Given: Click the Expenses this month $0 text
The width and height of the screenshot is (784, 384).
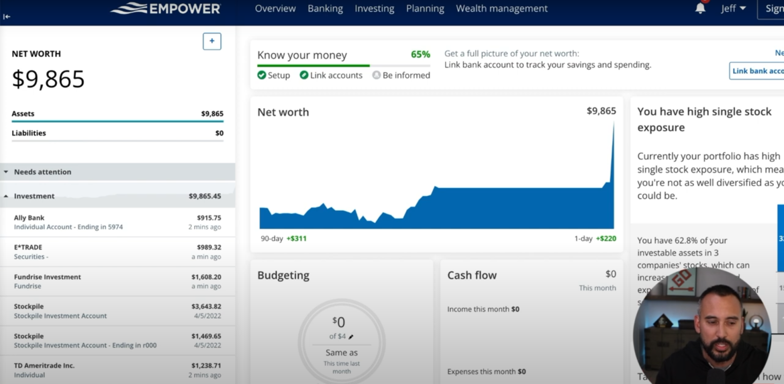Looking at the screenshot, I should point(486,371).
